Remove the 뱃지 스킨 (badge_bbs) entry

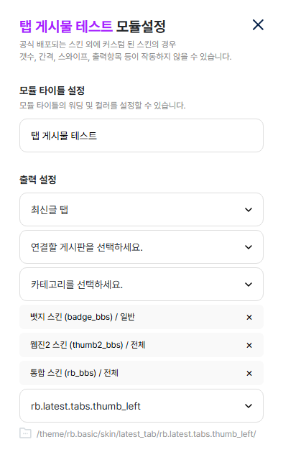point(249,318)
